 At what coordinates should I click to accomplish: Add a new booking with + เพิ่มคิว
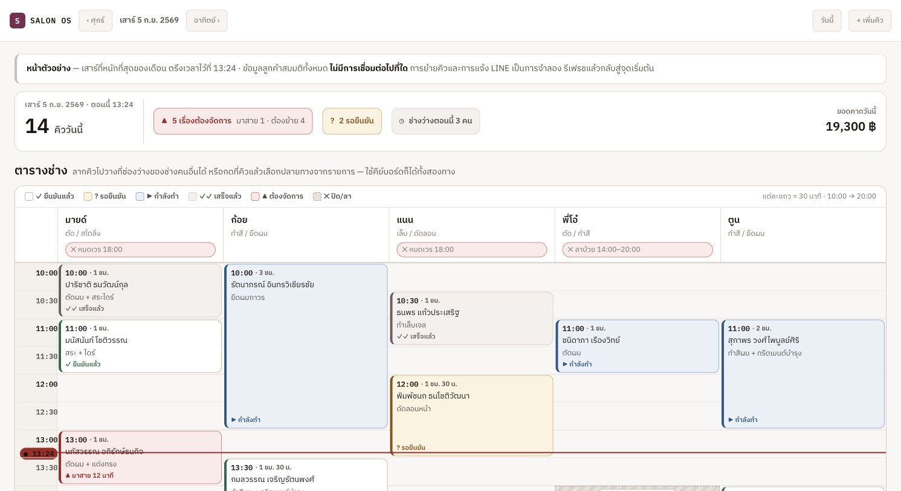(870, 21)
